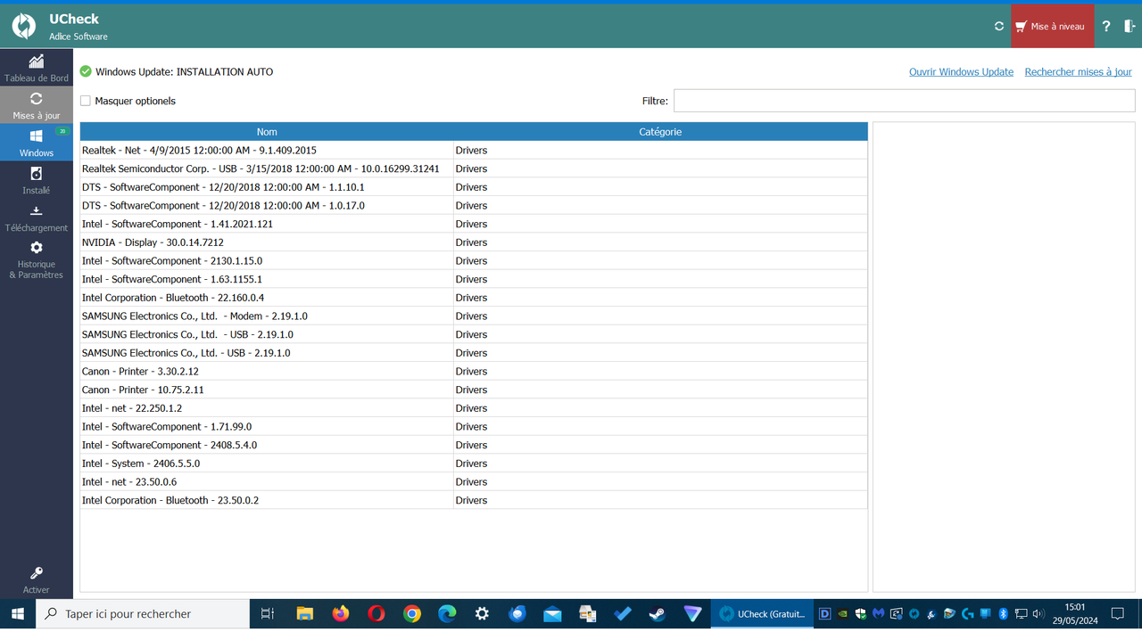The width and height of the screenshot is (1142, 632).
Task: Select Intel Corporation Bluetooth 23.50.0.2 row
Action: (474, 500)
